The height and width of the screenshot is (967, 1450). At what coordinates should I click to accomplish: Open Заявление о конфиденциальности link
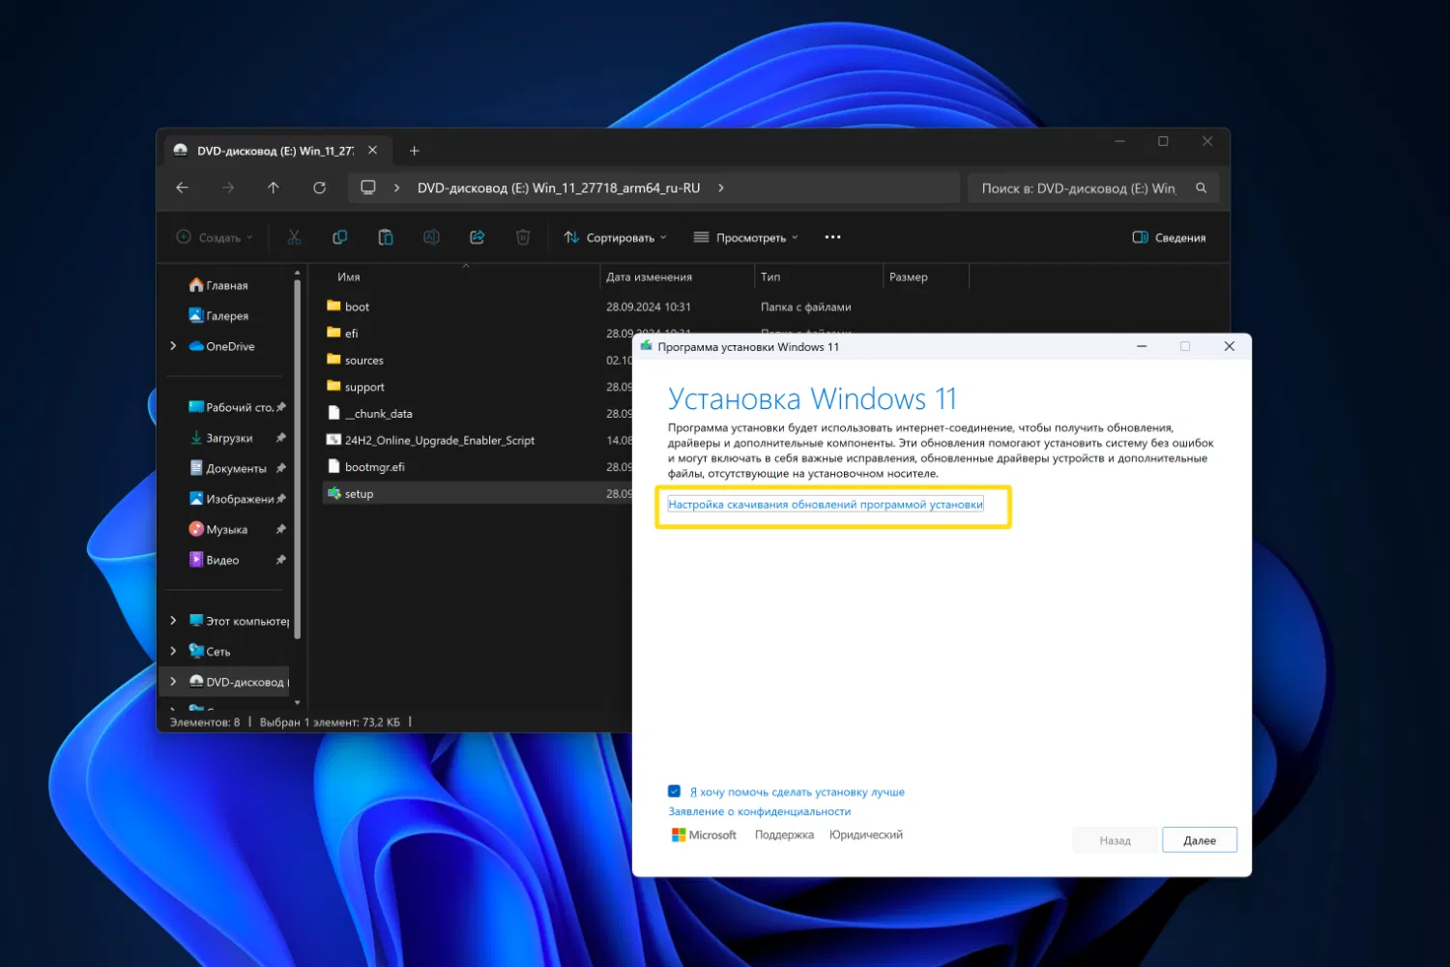(x=759, y=812)
